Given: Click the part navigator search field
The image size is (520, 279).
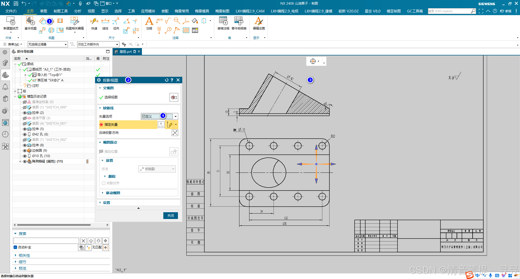Looking at the screenshot, I should click(46, 241).
